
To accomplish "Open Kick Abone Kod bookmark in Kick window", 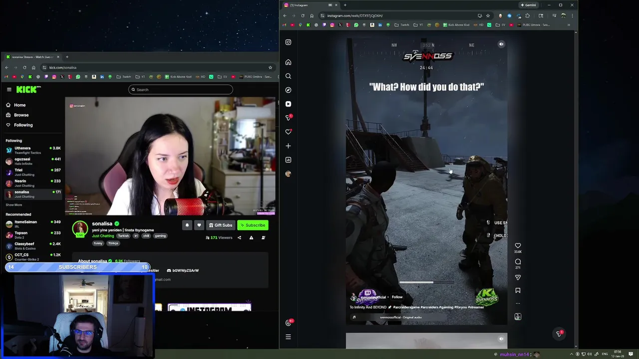I will pos(177,77).
